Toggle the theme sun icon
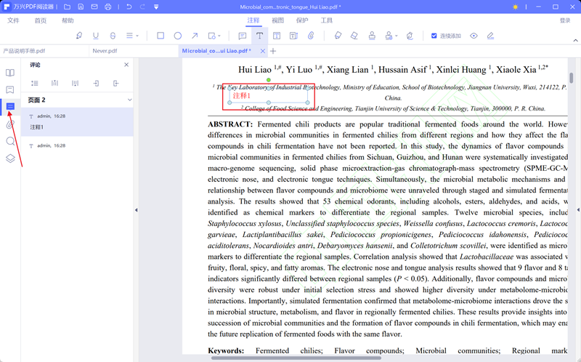This screenshot has height=362, width=581. (x=516, y=7)
